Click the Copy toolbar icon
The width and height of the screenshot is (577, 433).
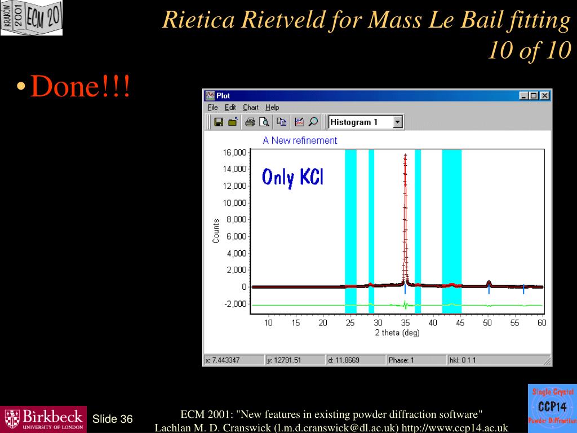point(282,122)
